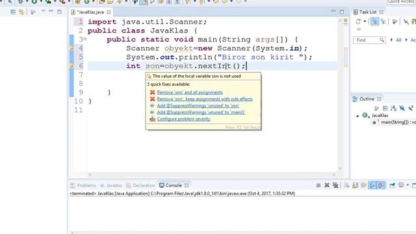
Task: Expand arrow before All in Task List
Action: 391,40
